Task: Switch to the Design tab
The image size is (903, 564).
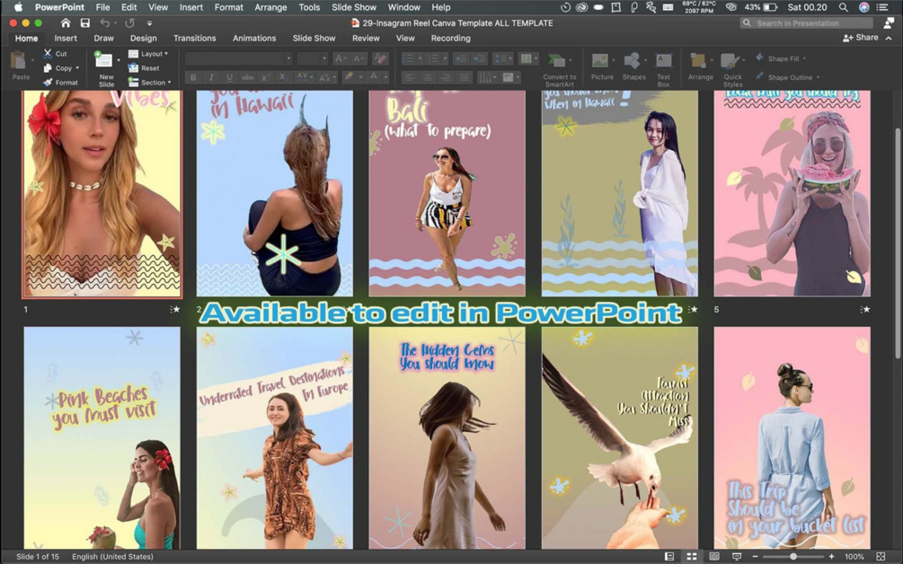Action: tap(144, 38)
